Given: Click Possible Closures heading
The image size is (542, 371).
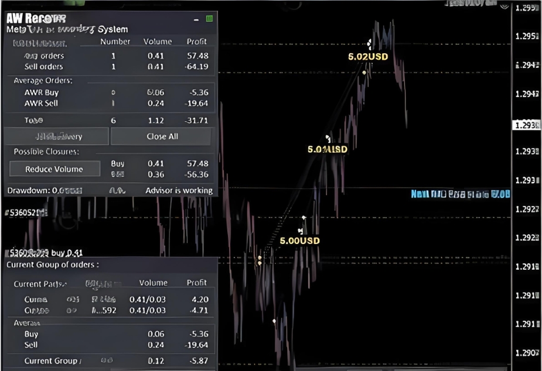Looking at the screenshot, I should (46, 152).
